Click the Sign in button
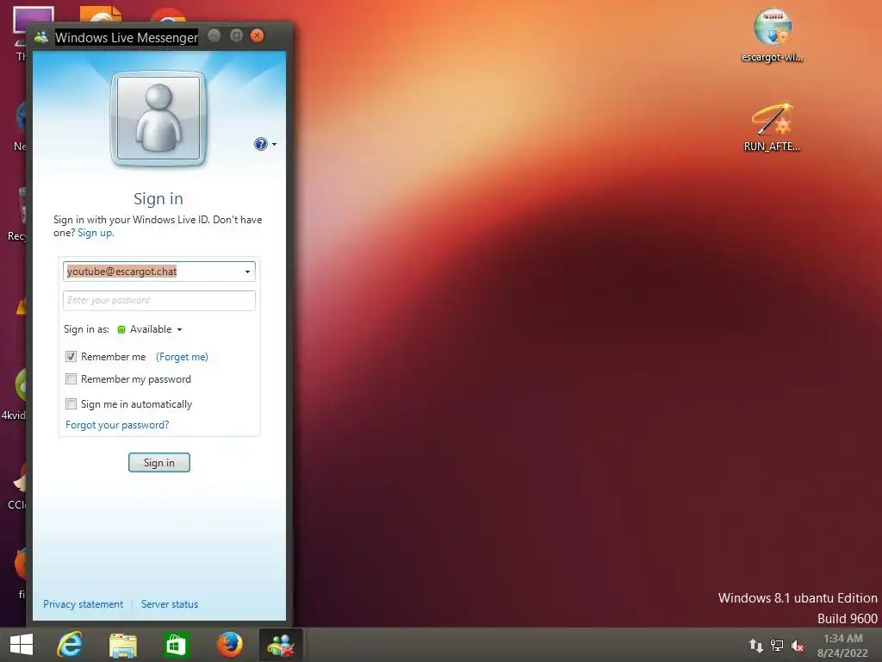This screenshot has height=662, width=882. (x=159, y=463)
